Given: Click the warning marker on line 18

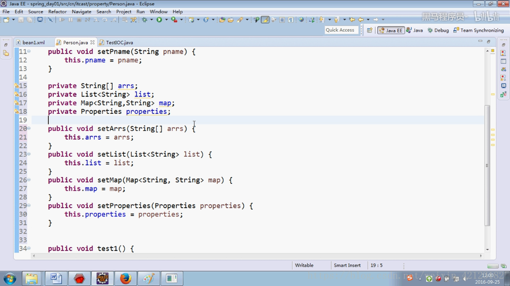Looking at the screenshot, I should tap(16, 112).
